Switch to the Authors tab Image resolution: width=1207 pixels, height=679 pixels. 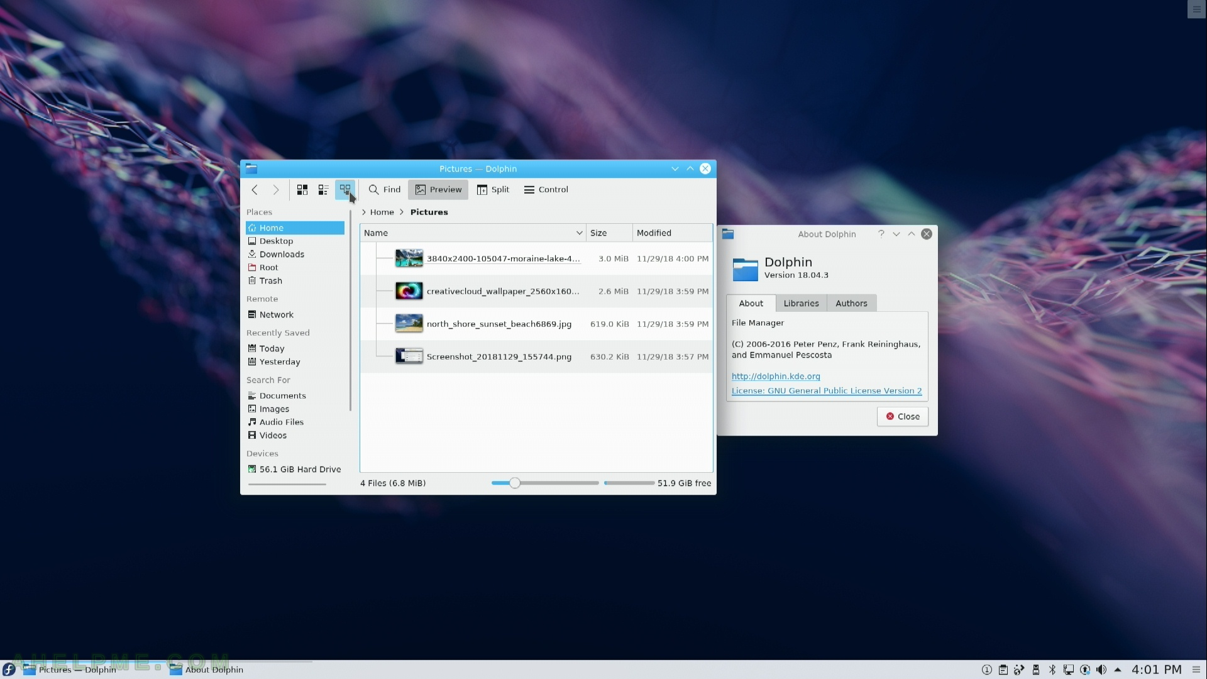coord(851,303)
